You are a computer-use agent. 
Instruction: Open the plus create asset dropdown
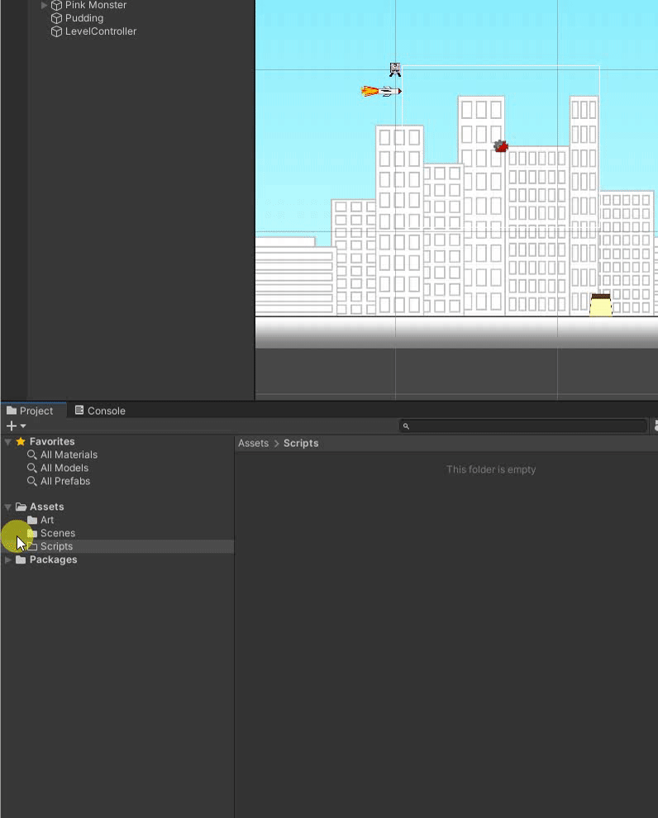tap(16, 426)
